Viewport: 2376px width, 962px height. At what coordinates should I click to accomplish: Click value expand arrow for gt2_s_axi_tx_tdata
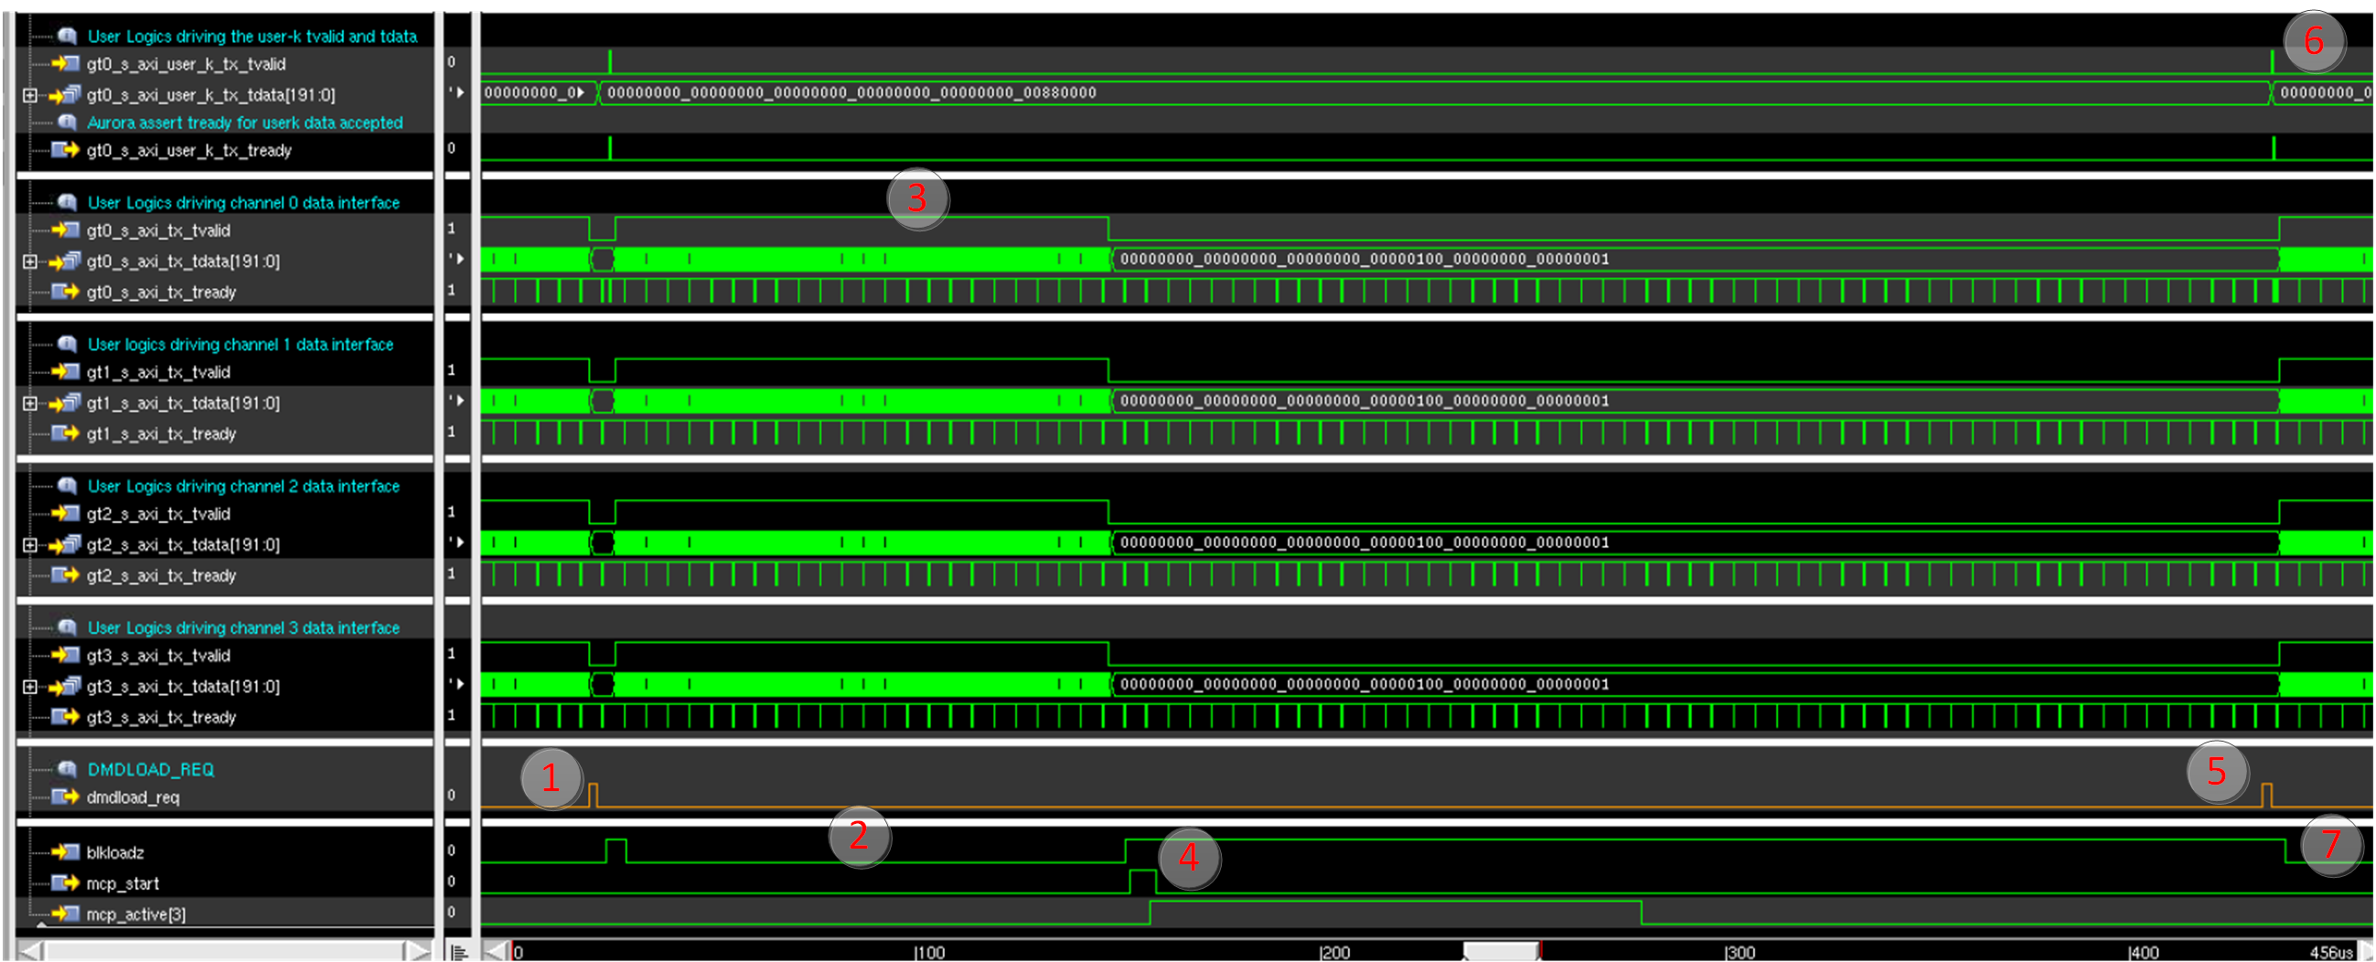click(x=458, y=542)
